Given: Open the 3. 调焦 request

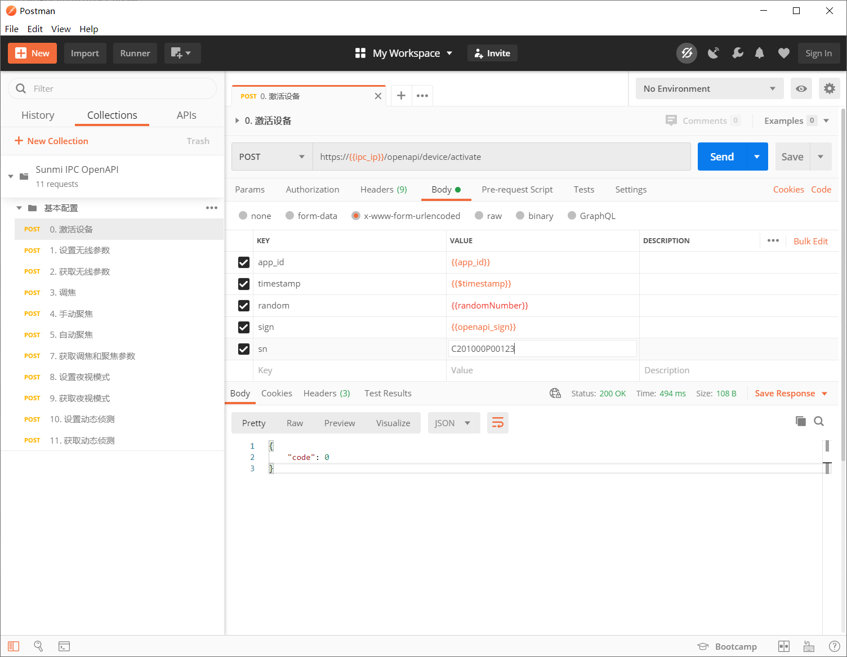Looking at the screenshot, I should pos(119,293).
